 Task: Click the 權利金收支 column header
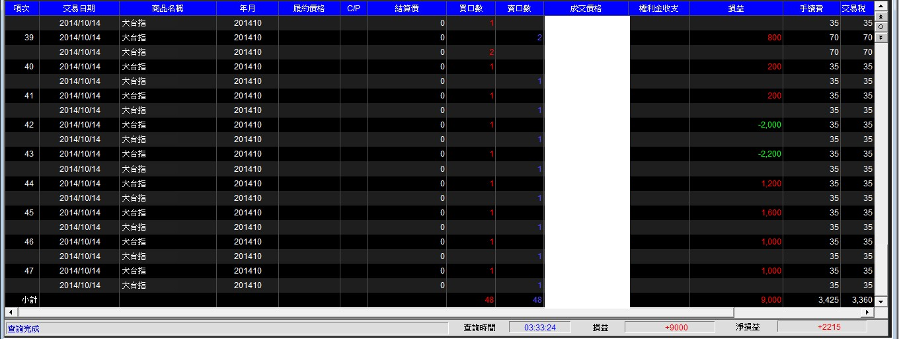pyautogui.click(x=659, y=9)
